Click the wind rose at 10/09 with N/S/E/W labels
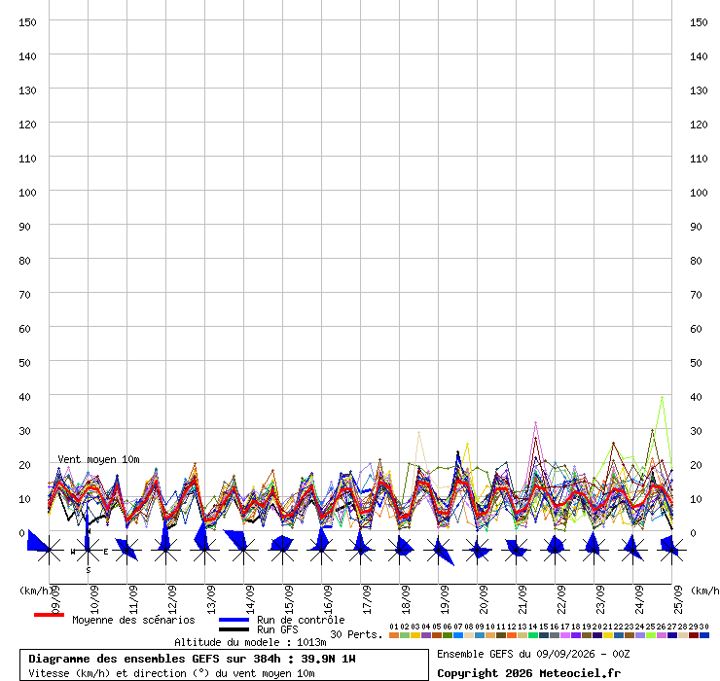The image size is (720, 681). coord(89,550)
